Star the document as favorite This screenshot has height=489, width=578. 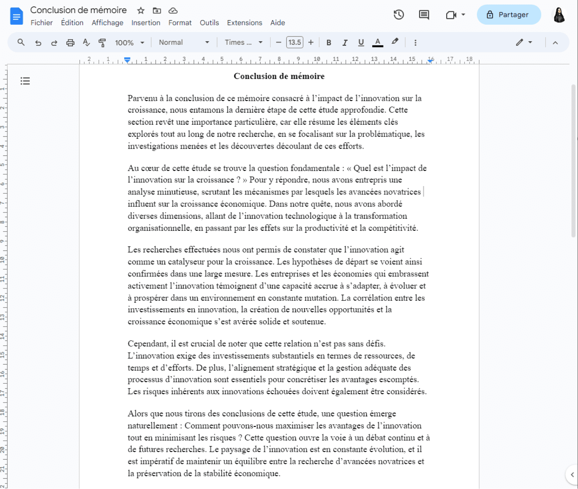(x=140, y=11)
